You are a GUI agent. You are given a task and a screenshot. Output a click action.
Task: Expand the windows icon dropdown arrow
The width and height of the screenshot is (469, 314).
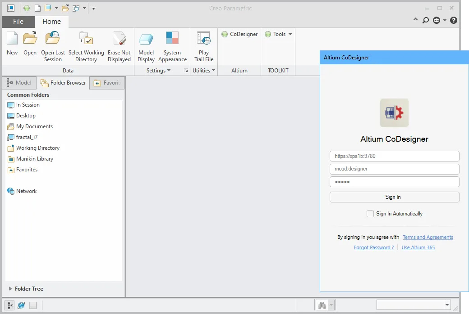coord(84,8)
